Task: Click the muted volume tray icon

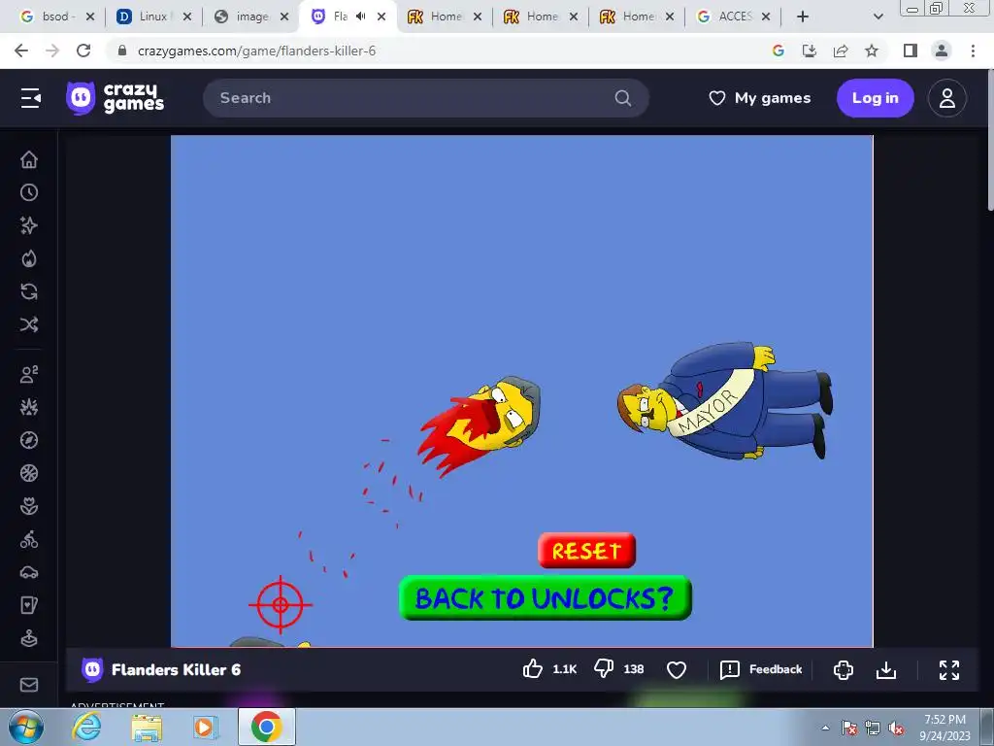Action: point(896,729)
